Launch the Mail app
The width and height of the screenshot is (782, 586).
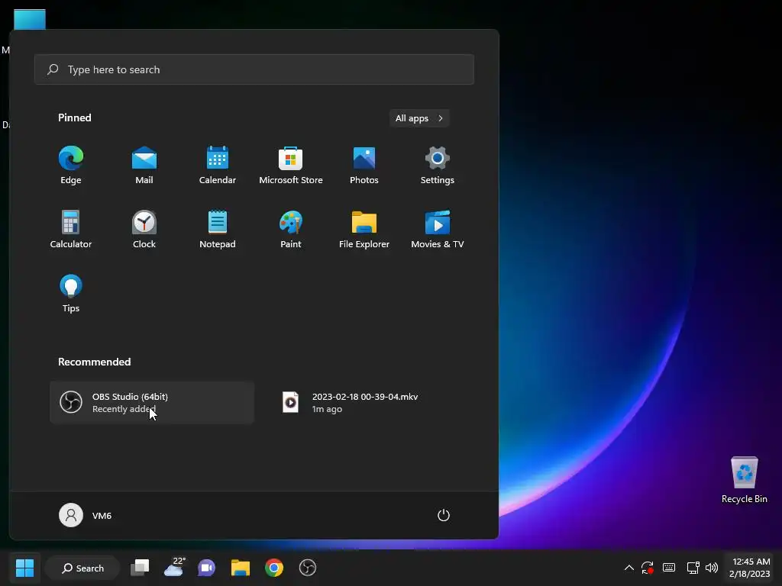pyautogui.click(x=144, y=166)
